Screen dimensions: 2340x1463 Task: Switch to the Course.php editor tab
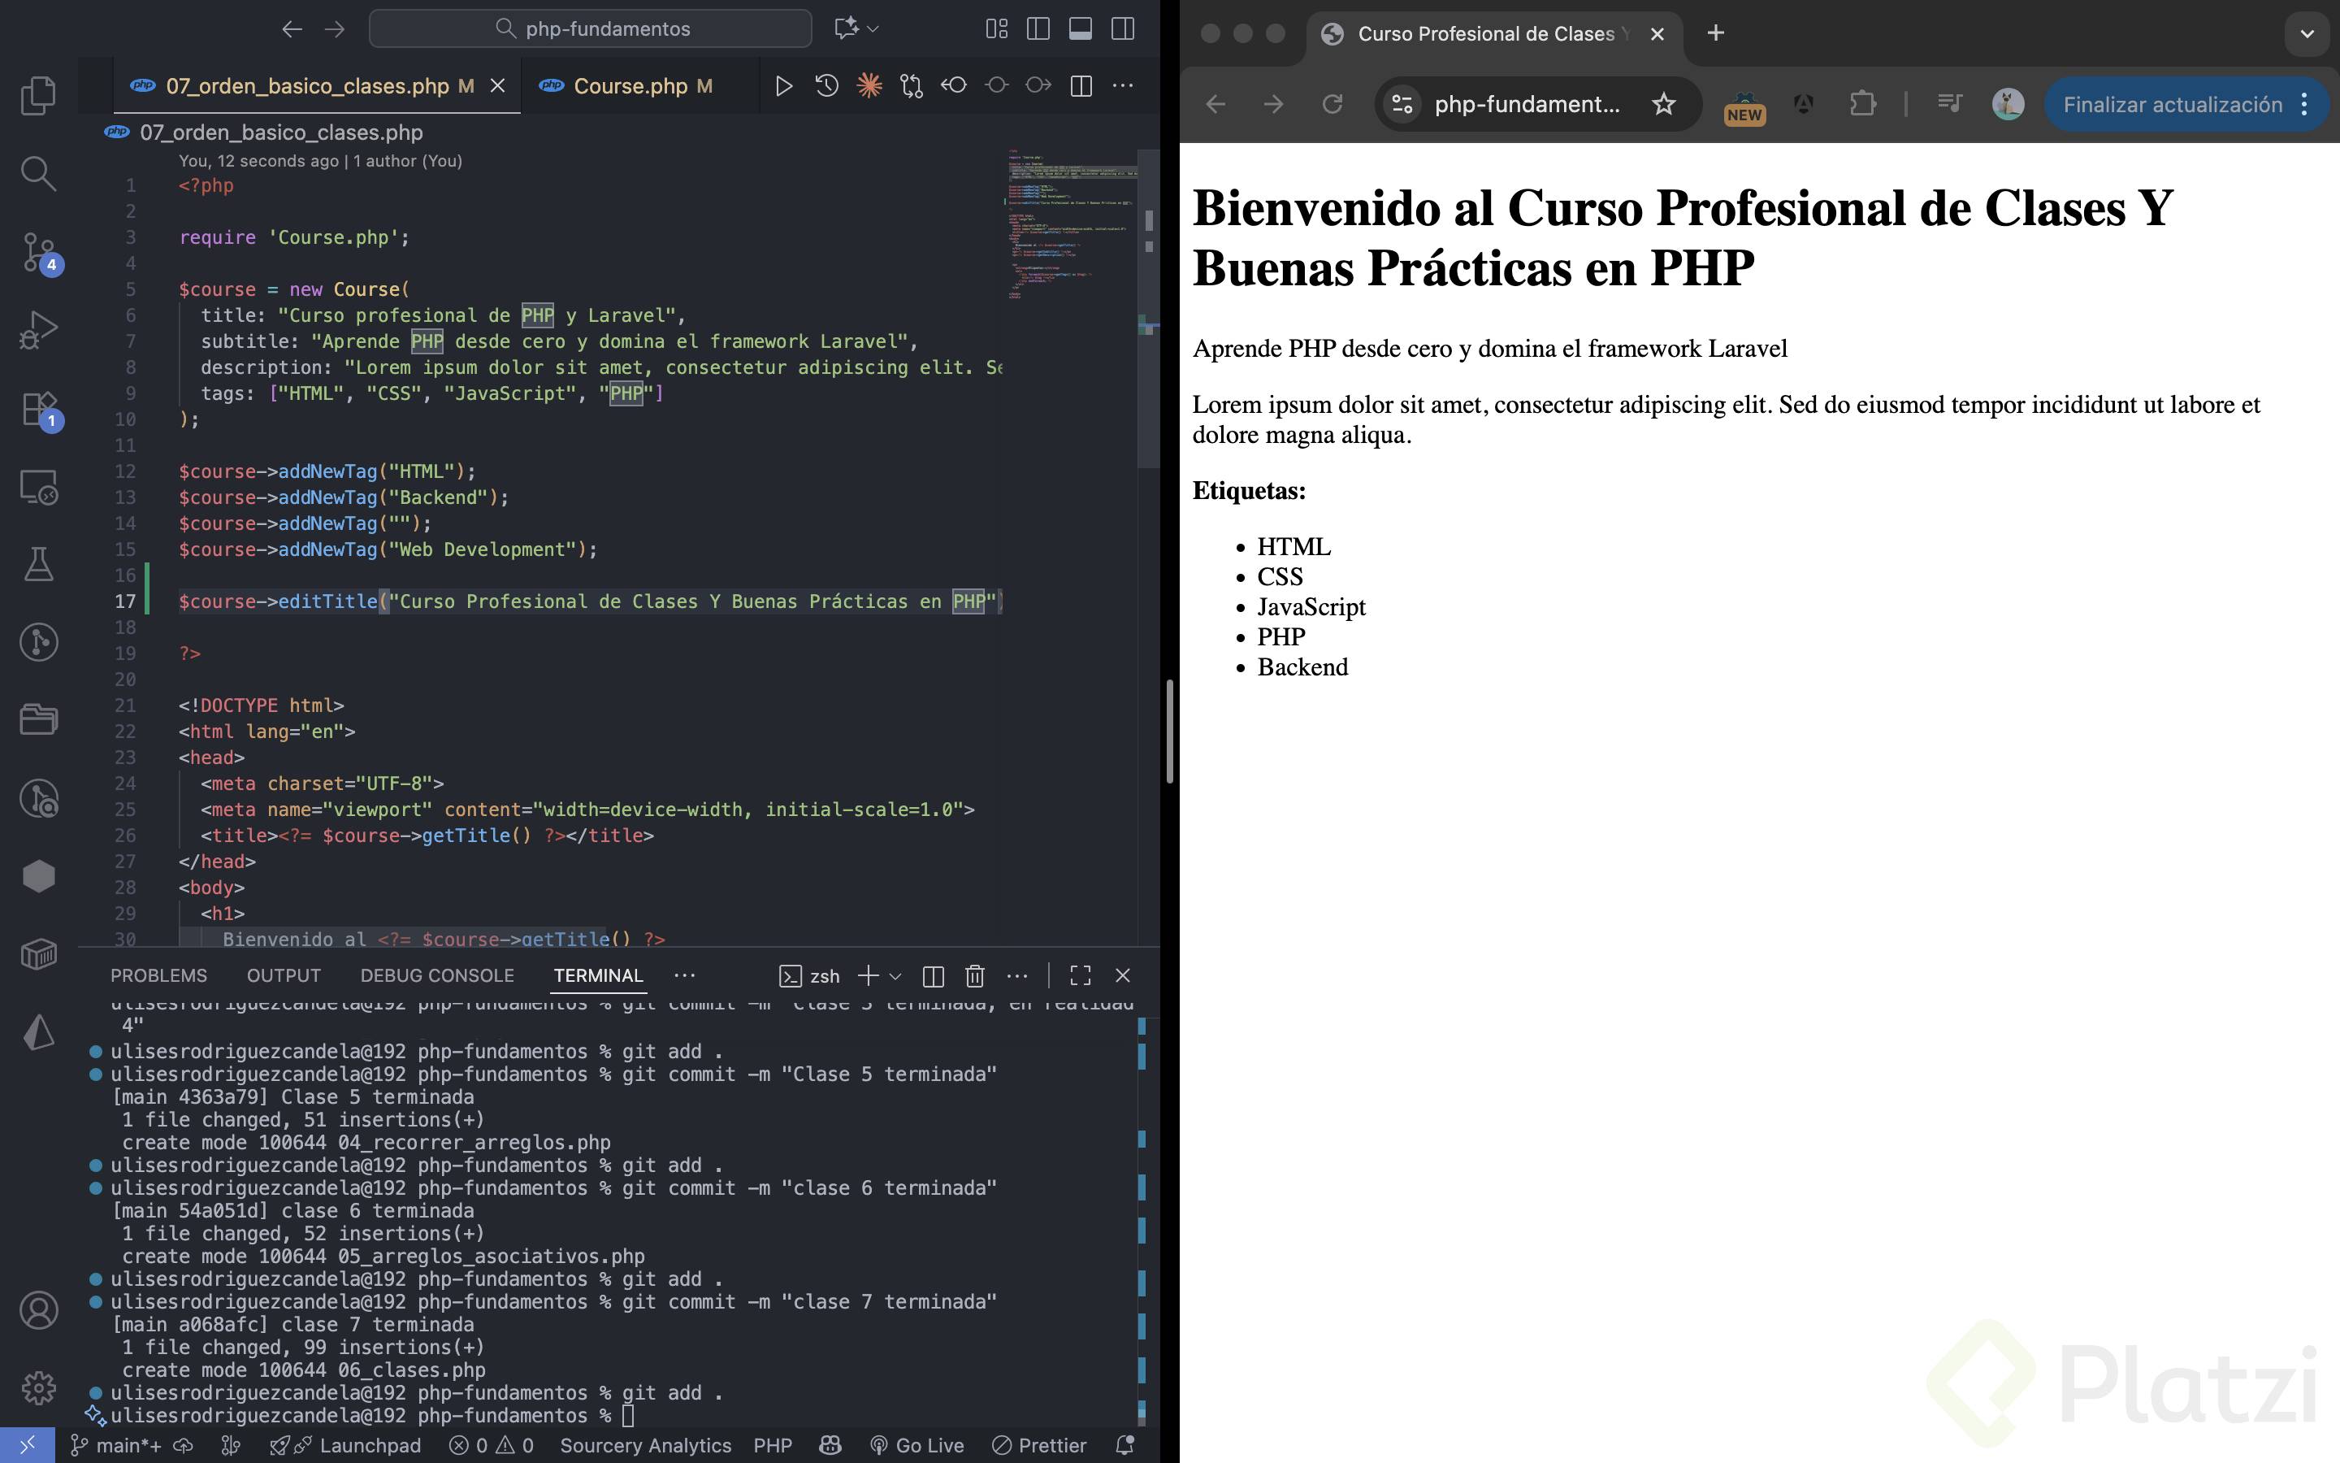630,86
